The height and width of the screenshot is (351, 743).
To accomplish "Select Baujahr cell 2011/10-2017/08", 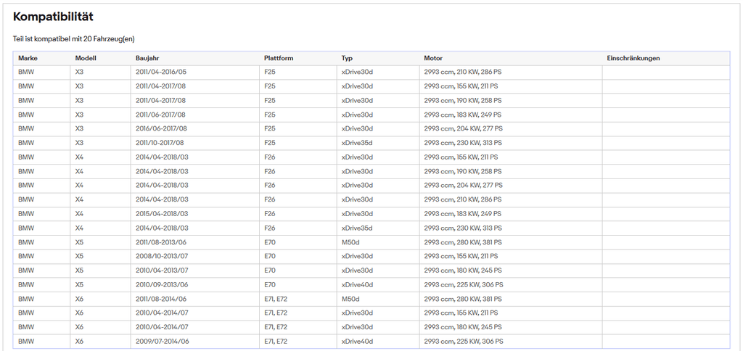I will click(x=160, y=143).
